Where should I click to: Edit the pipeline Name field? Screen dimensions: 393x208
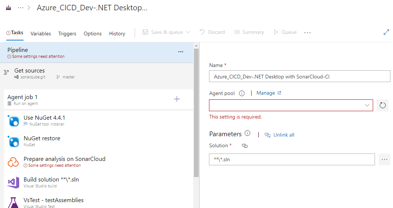coord(300,77)
